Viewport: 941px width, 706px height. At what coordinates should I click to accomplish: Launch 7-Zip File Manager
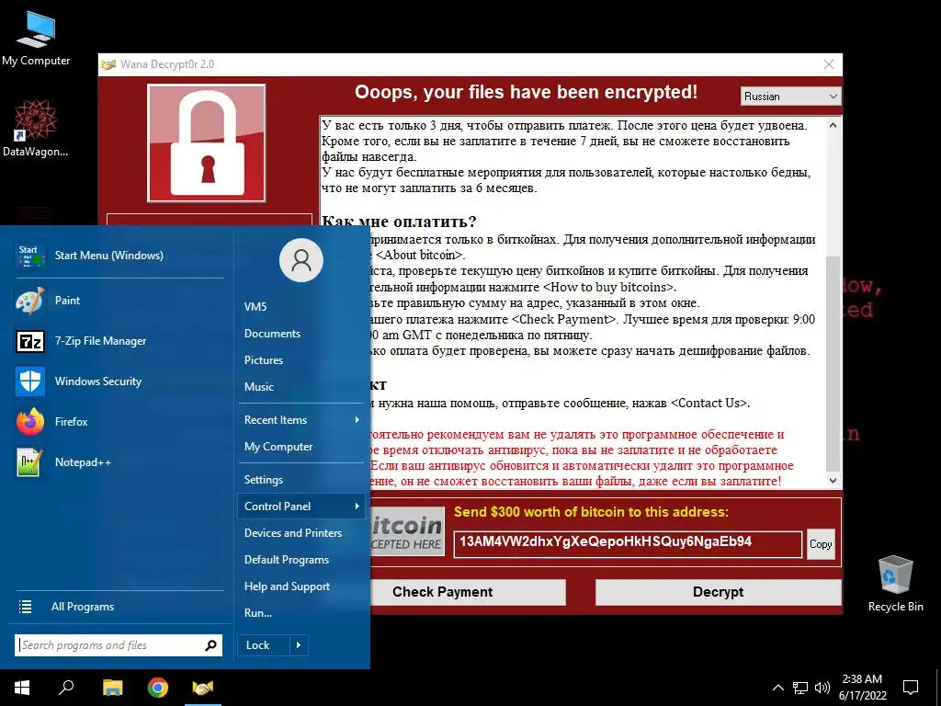(119, 341)
